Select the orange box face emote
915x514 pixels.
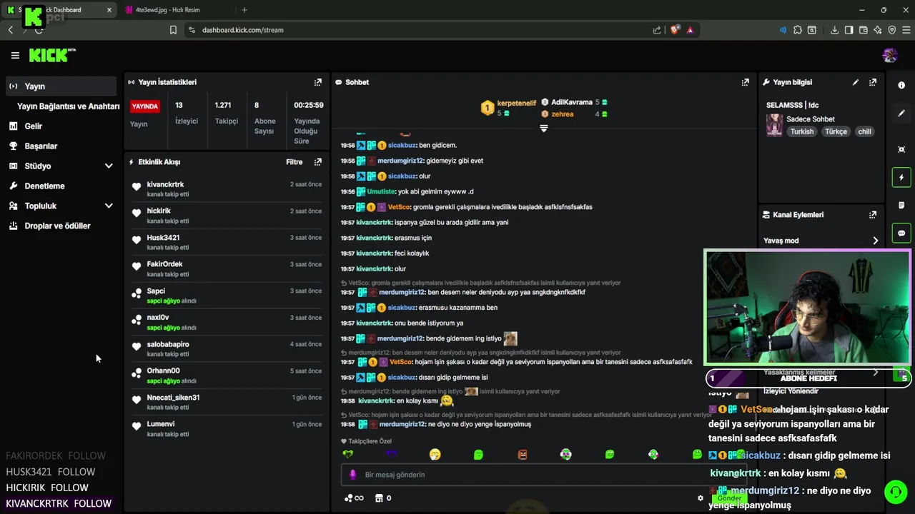click(523, 454)
